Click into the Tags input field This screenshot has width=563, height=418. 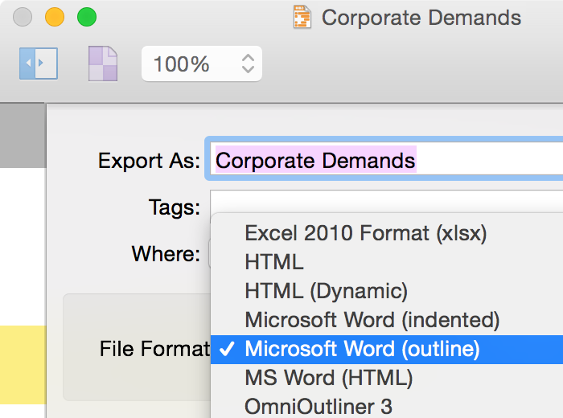click(x=386, y=202)
